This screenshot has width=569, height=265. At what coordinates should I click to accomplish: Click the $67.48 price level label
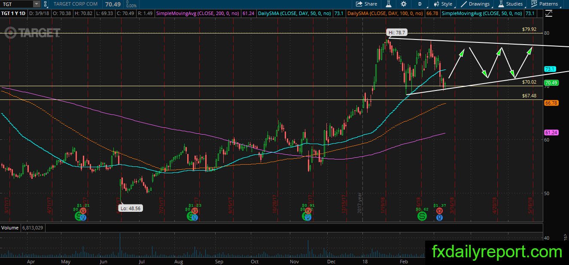coord(529,96)
